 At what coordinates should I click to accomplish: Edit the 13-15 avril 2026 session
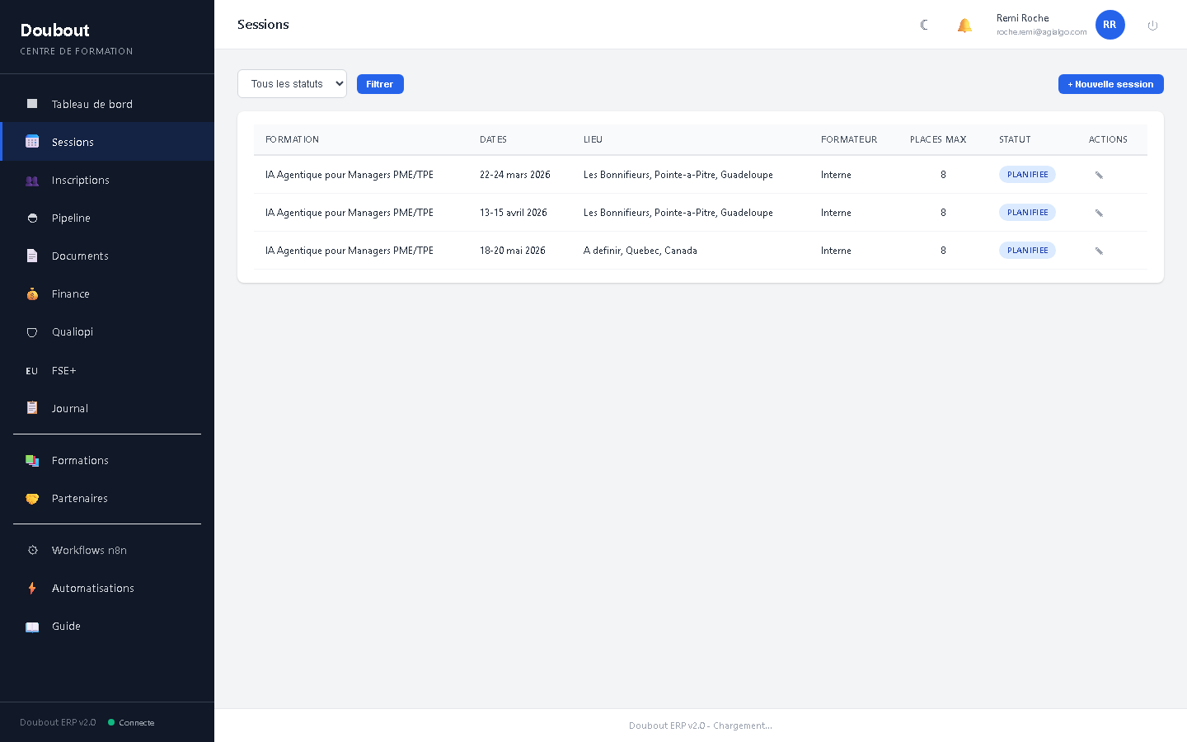(1099, 213)
